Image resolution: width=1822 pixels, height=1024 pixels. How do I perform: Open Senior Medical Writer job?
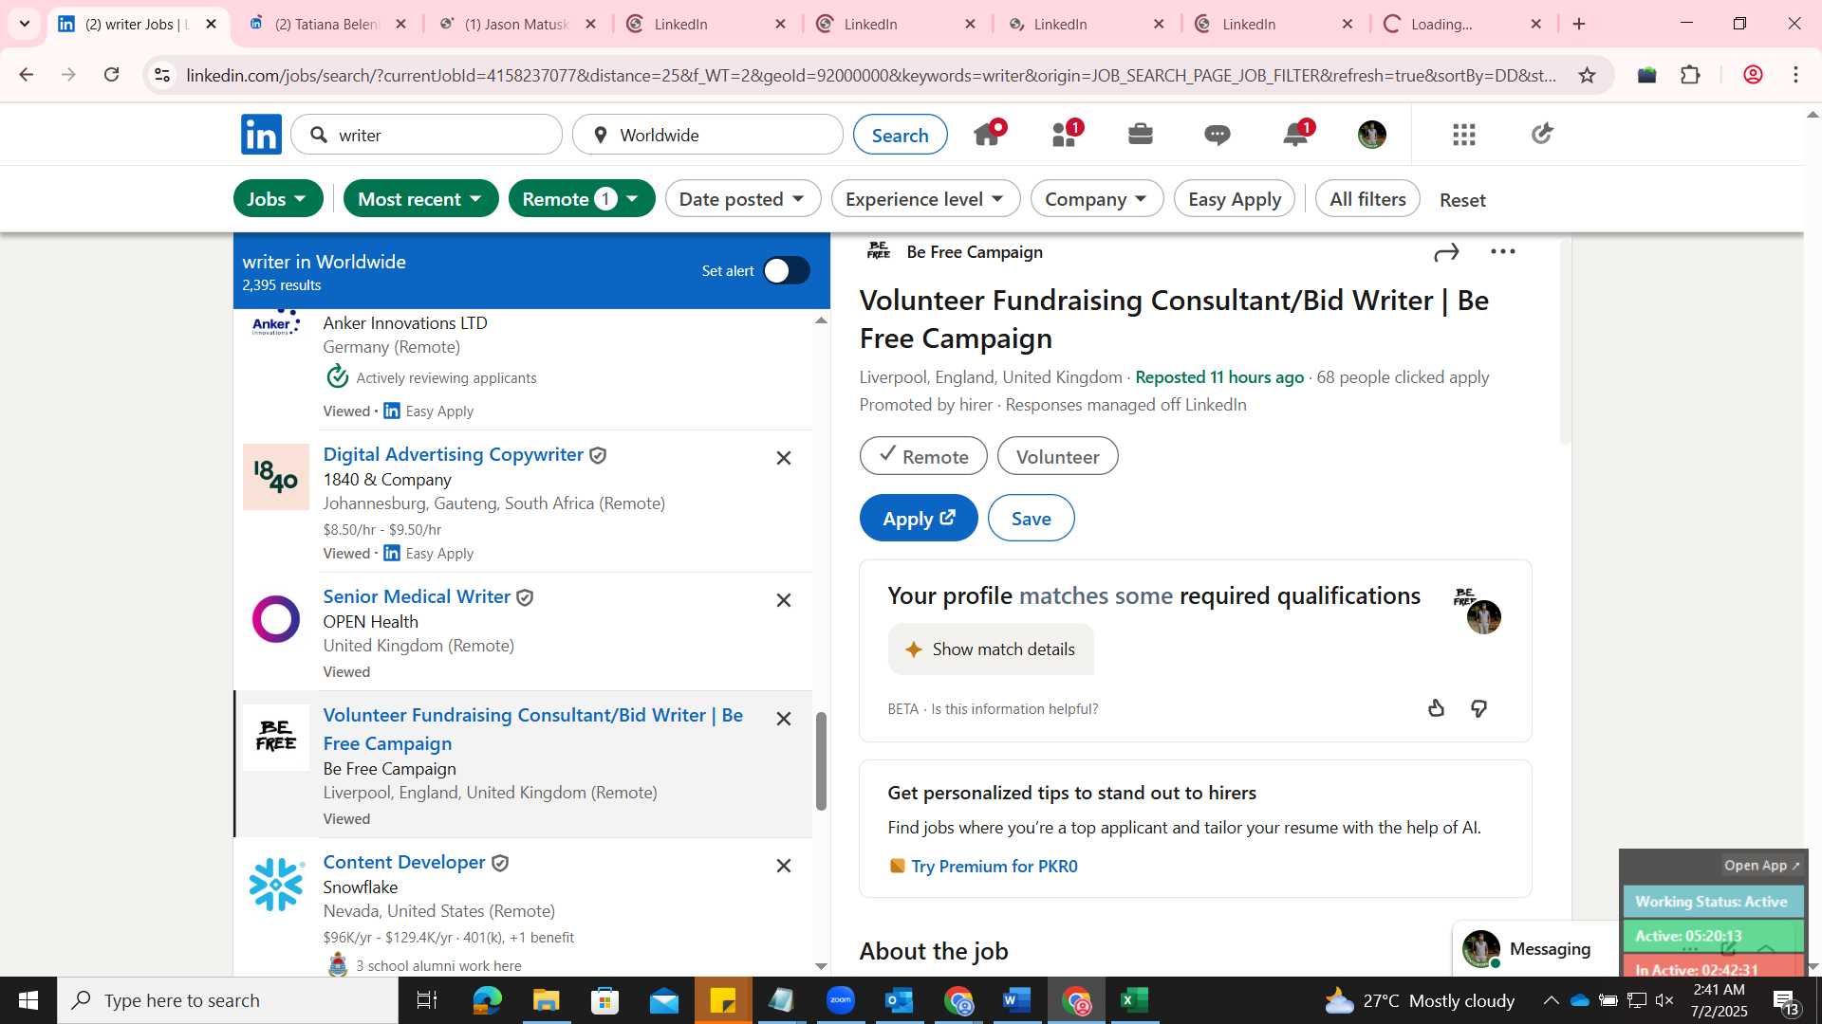(x=417, y=596)
